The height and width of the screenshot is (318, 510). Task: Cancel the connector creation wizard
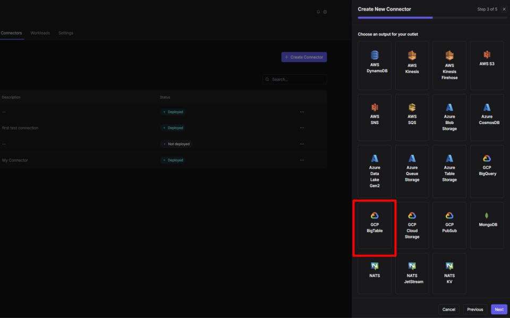[448, 310]
